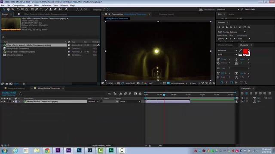Click the red fill color swatch

(245, 51)
